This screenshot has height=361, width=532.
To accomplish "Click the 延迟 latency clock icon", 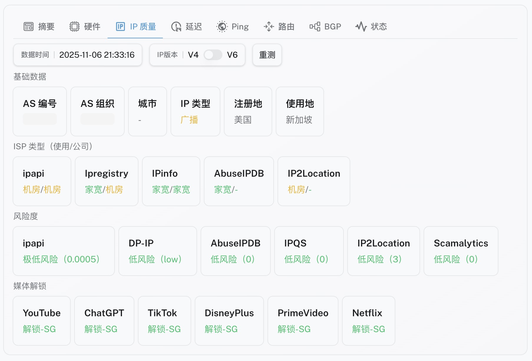I will coord(176,27).
